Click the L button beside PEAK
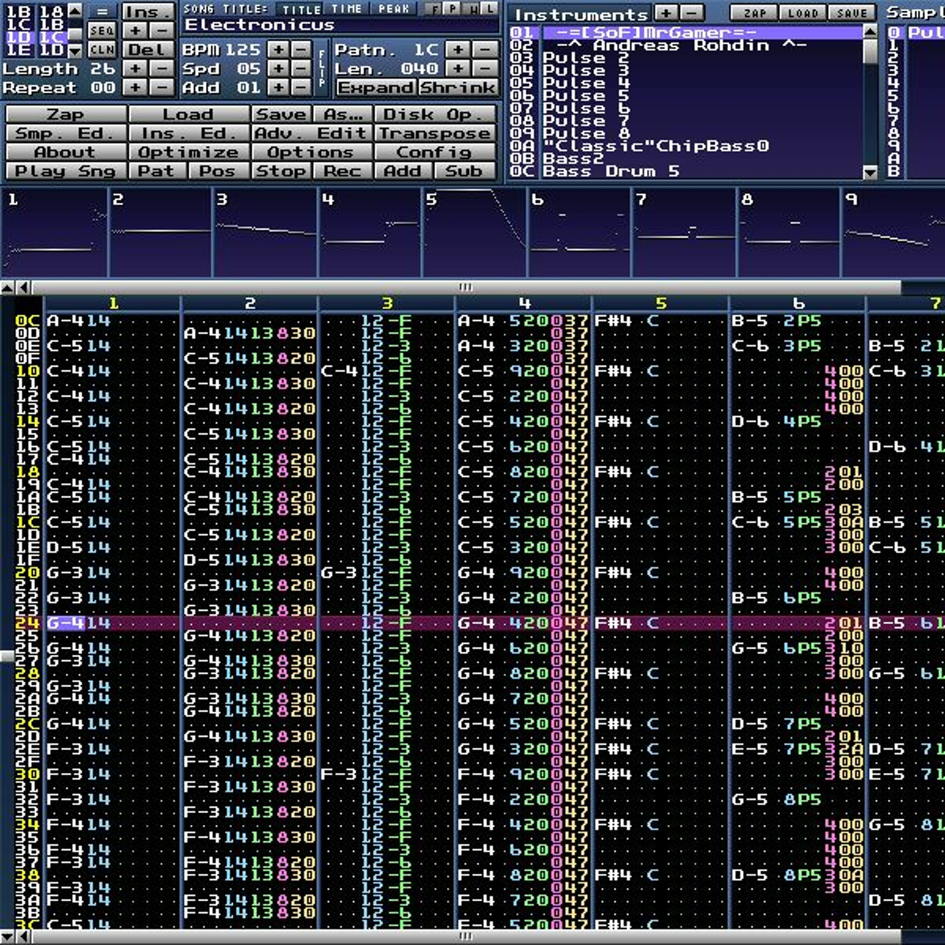Screen dimensions: 945x945 coord(490,9)
